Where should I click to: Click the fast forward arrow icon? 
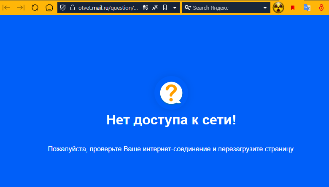[x=20, y=8]
